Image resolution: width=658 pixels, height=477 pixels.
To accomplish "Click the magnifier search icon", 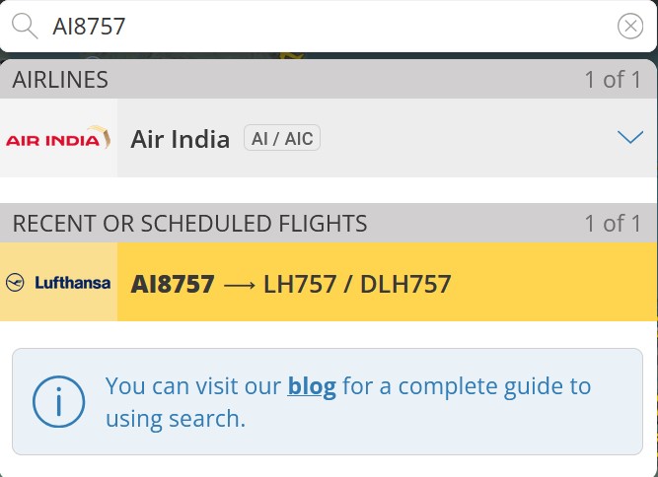I will click(x=24, y=26).
